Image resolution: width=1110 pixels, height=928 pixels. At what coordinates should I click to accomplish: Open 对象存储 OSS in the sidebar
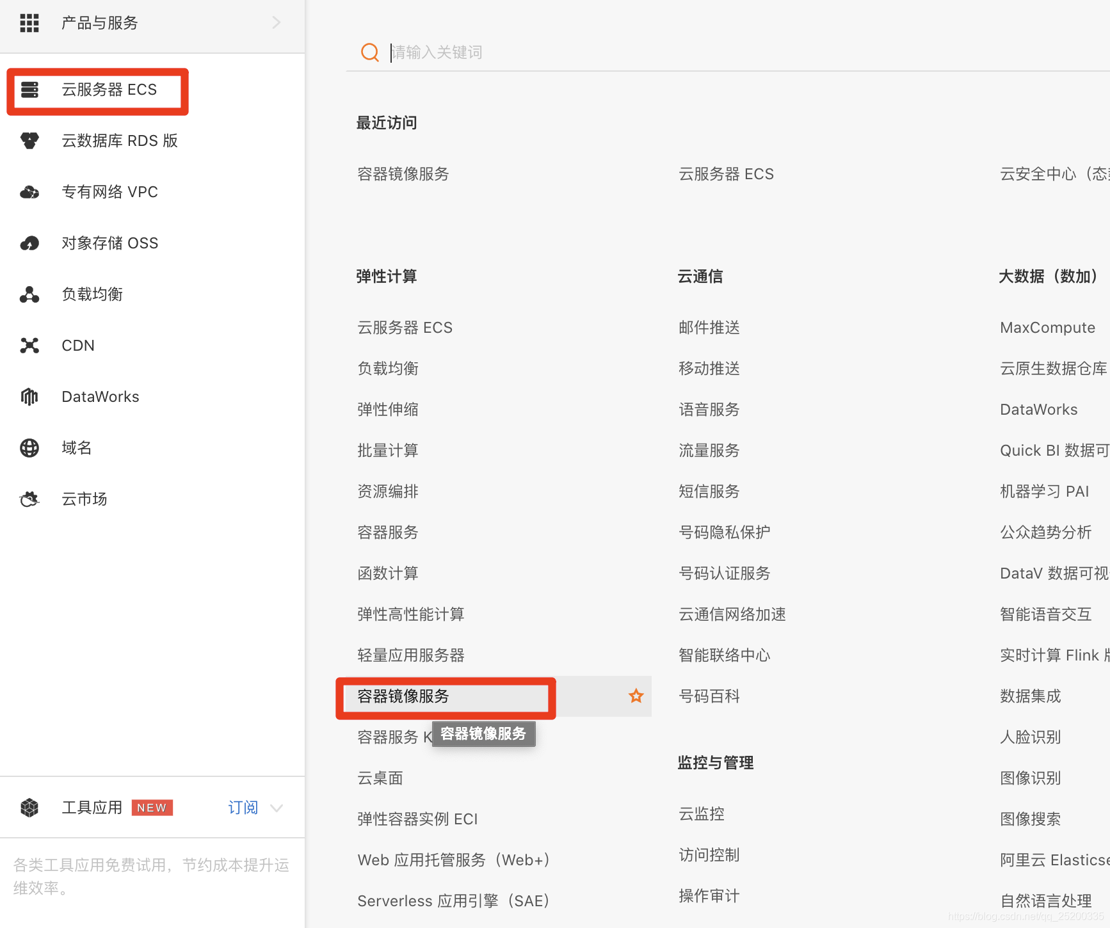(110, 243)
